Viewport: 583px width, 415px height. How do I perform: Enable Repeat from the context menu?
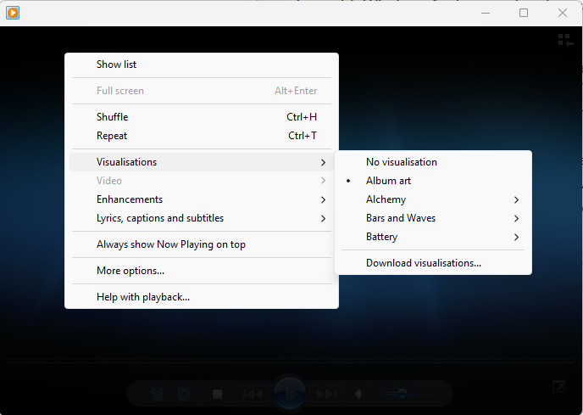pos(202,136)
